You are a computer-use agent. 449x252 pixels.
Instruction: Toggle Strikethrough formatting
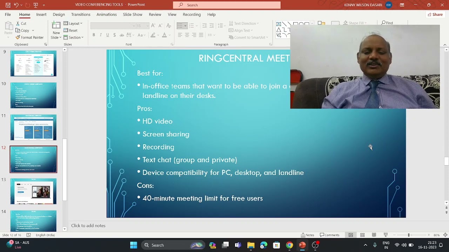click(x=122, y=35)
